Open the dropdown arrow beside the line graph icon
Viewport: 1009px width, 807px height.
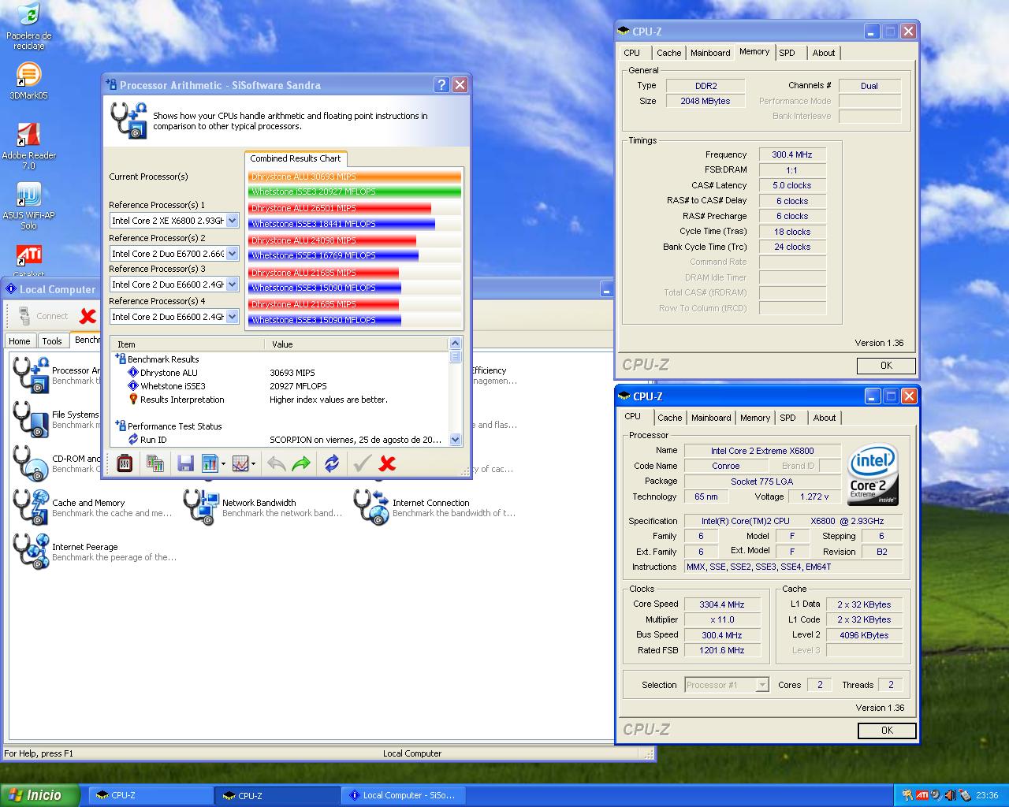coord(253,464)
